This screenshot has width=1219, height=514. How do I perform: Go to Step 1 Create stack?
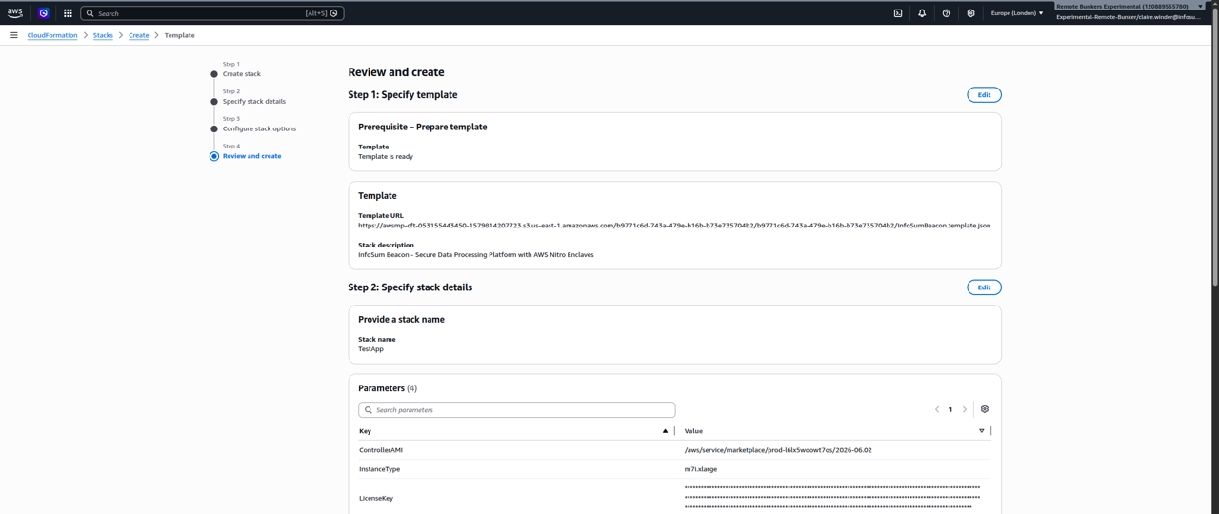click(x=242, y=74)
